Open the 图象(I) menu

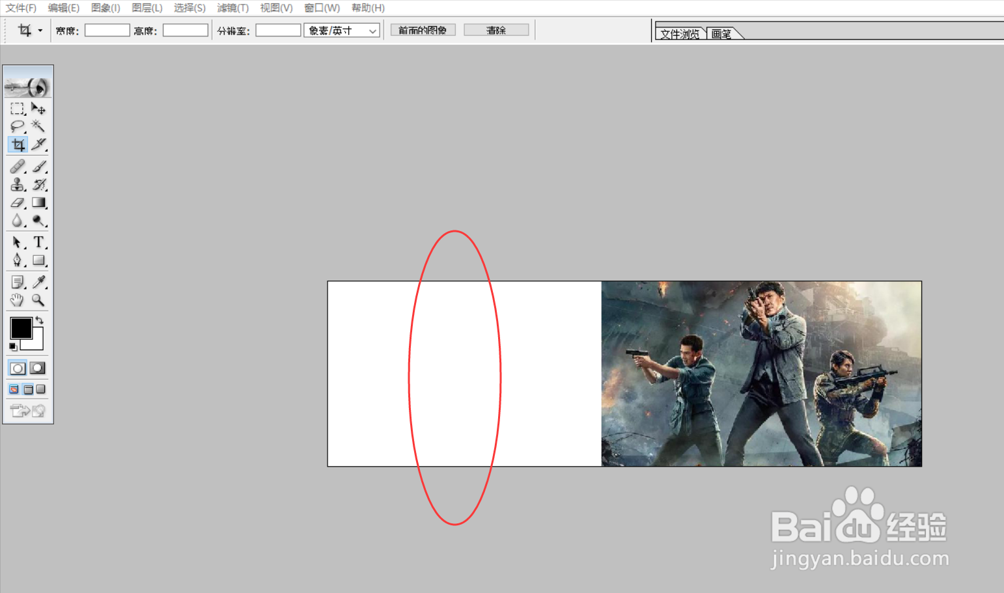pos(105,8)
